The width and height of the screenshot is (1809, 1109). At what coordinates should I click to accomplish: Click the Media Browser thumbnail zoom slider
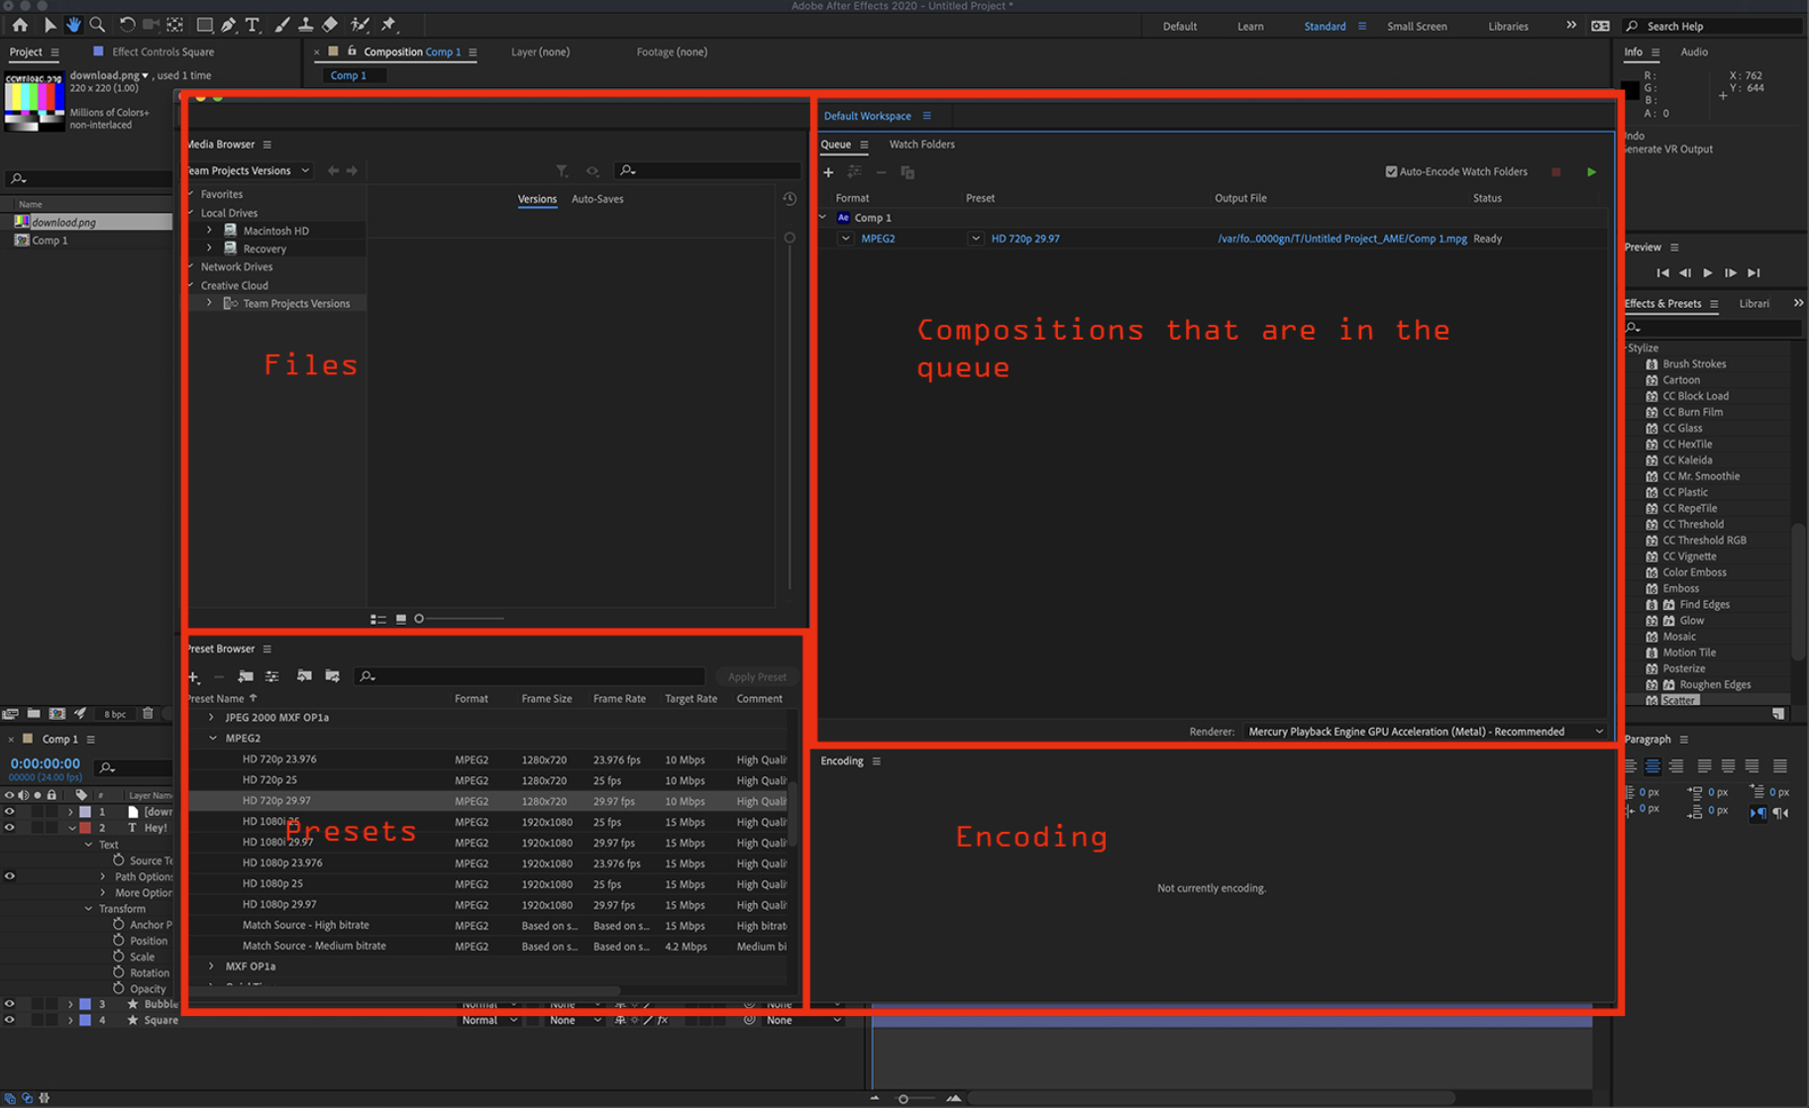point(461,619)
